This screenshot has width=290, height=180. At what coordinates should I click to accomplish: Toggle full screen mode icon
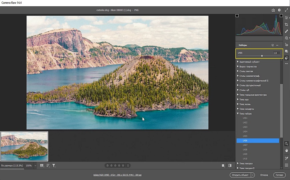pyautogui.click(x=286, y=10)
